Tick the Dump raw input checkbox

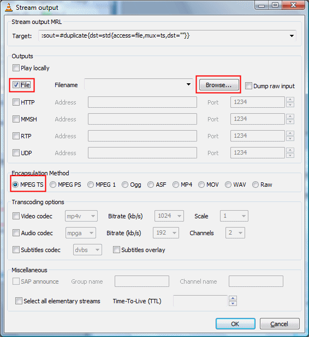[248, 86]
